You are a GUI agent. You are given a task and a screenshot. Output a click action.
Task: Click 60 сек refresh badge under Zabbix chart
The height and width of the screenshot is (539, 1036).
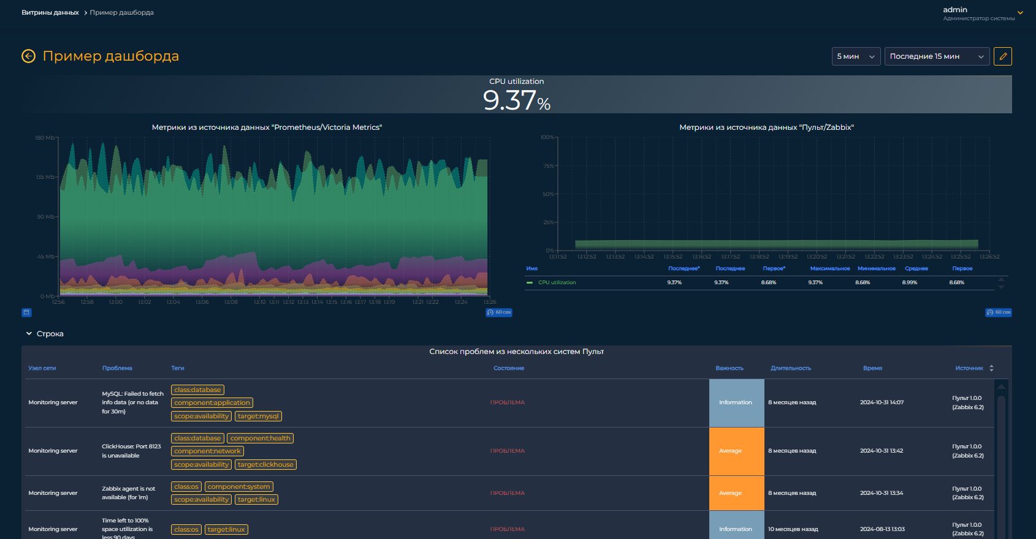[998, 312]
